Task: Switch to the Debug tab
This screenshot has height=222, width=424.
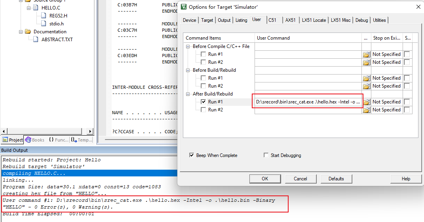Action: (361, 20)
